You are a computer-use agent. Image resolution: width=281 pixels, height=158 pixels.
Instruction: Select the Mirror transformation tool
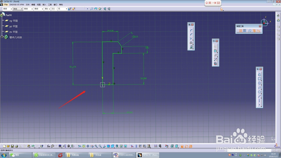[191, 43]
